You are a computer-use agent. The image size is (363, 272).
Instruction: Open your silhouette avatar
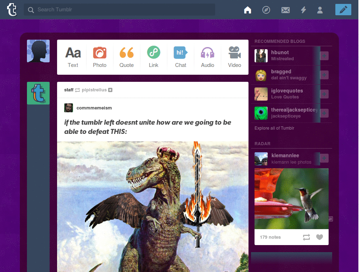38,51
